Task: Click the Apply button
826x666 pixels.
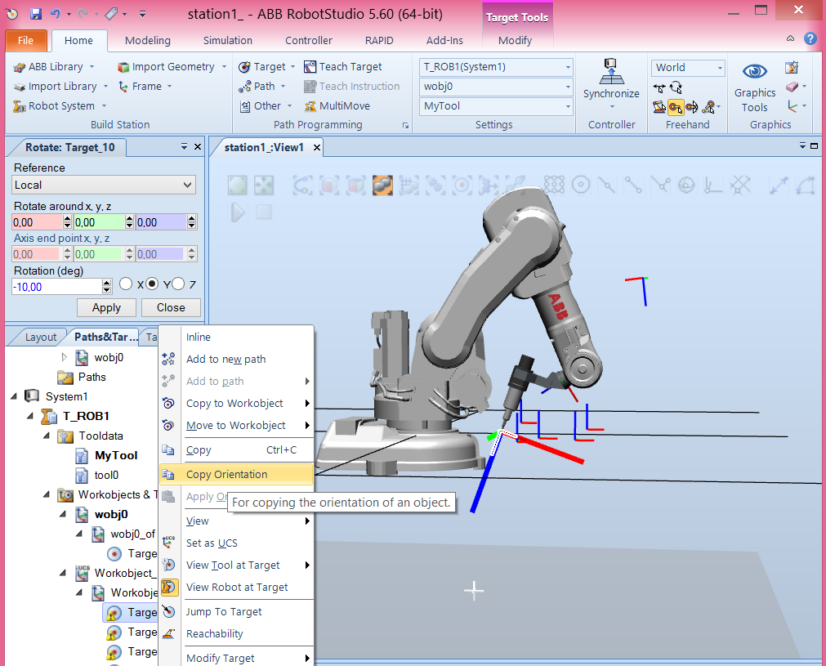Action: pyautogui.click(x=105, y=307)
